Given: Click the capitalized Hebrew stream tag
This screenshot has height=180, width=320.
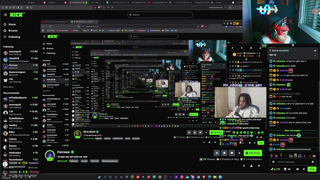Looking at the screenshot, I should click(73, 161).
